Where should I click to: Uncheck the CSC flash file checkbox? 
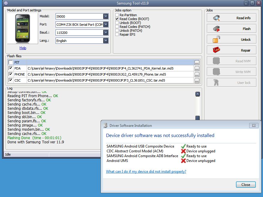click(x=11, y=80)
